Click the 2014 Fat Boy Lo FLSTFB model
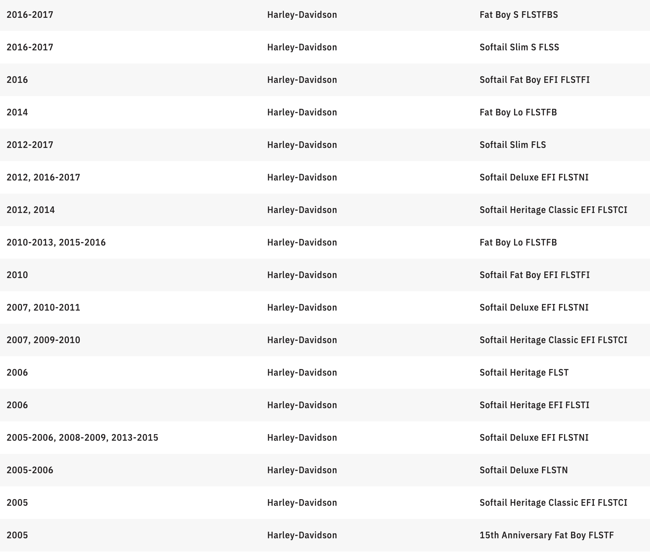Screen dimensions: 650x553 tap(518, 112)
